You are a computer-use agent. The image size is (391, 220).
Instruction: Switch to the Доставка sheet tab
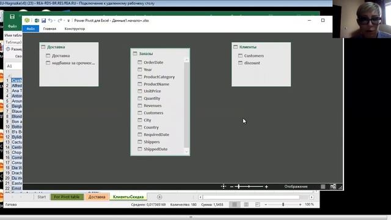(x=97, y=197)
